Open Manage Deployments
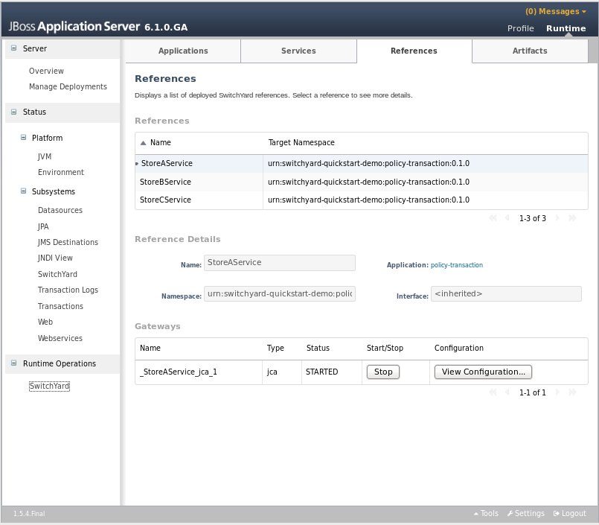The width and height of the screenshot is (599, 525). 68,86
